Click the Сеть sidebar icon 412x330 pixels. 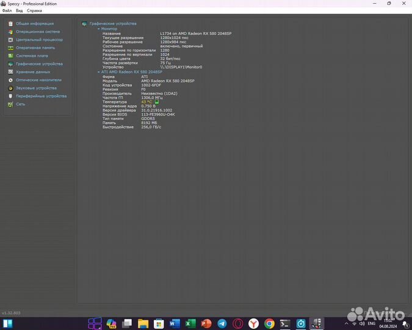10,105
